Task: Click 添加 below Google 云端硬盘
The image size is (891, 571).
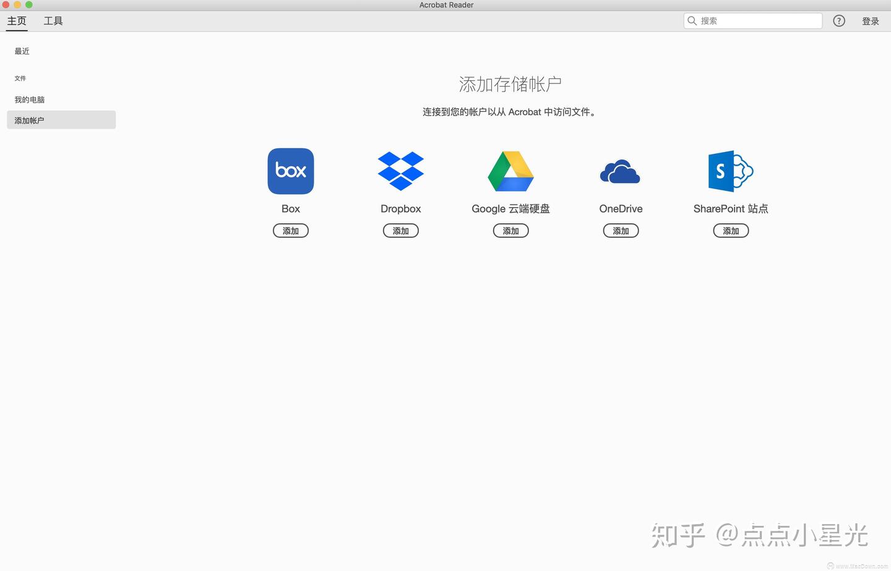Action: 510,230
